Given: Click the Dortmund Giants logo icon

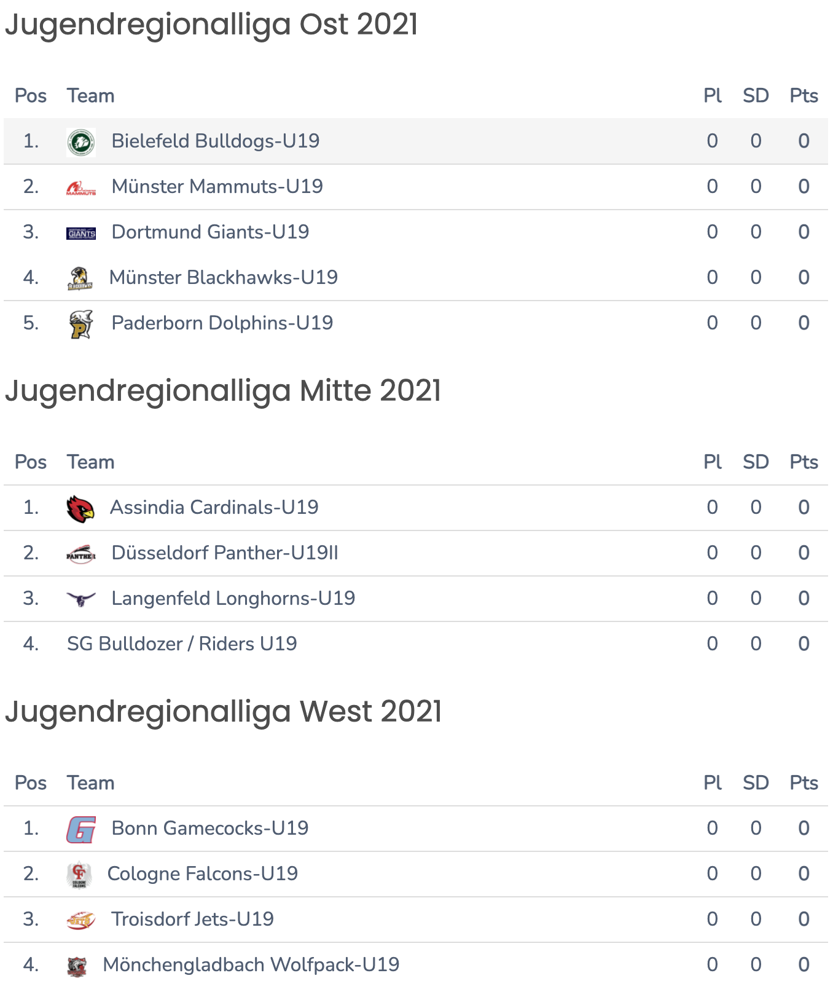Looking at the screenshot, I should (x=81, y=233).
